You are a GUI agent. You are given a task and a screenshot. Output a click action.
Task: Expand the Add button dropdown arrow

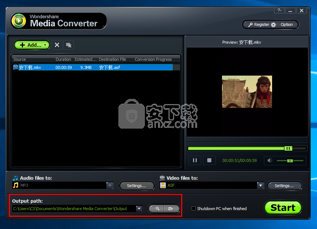coord(46,45)
